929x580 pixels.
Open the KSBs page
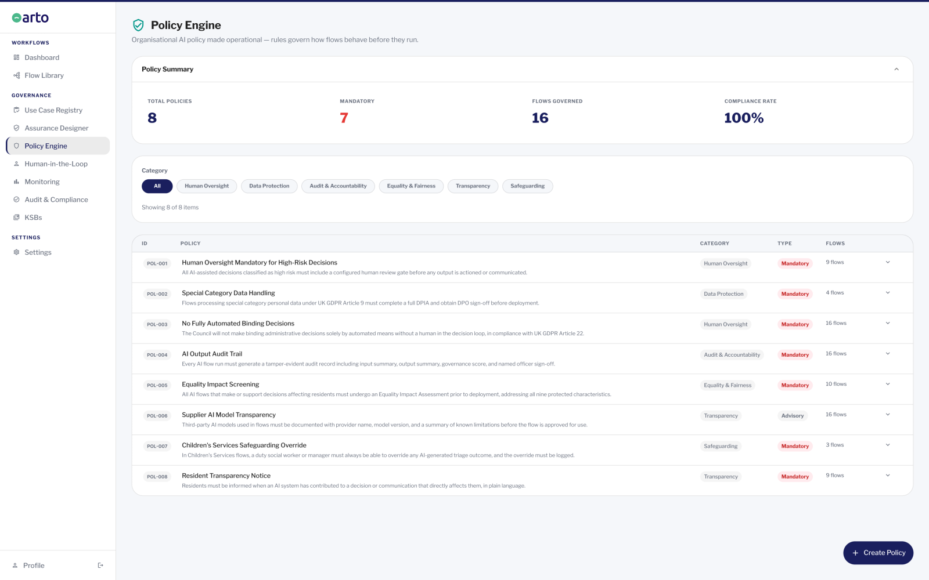(58, 217)
